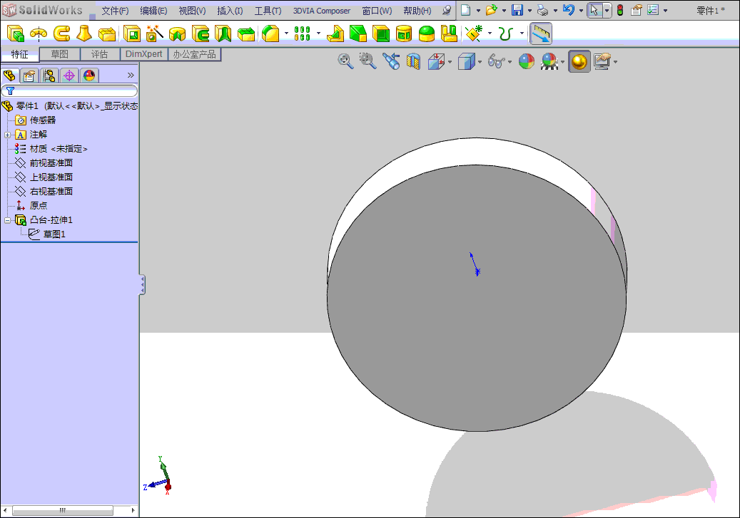The width and height of the screenshot is (740, 518).
Task: Toggle the RealView Graphics gold sphere
Action: pyautogui.click(x=579, y=62)
